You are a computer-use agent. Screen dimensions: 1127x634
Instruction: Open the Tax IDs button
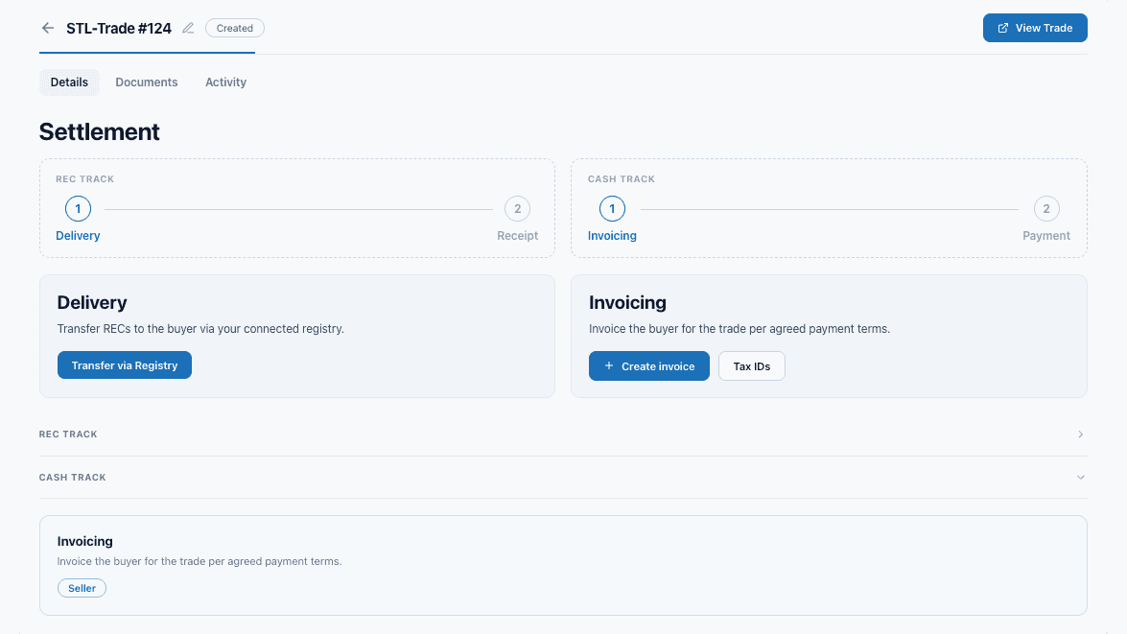pos(752,365)
